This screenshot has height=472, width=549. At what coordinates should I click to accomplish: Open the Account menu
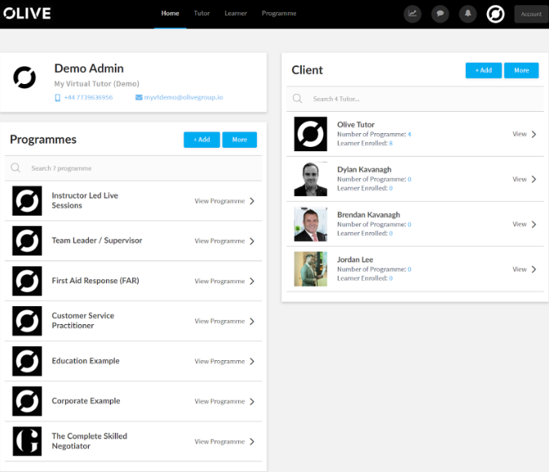[x=531, y=15]
